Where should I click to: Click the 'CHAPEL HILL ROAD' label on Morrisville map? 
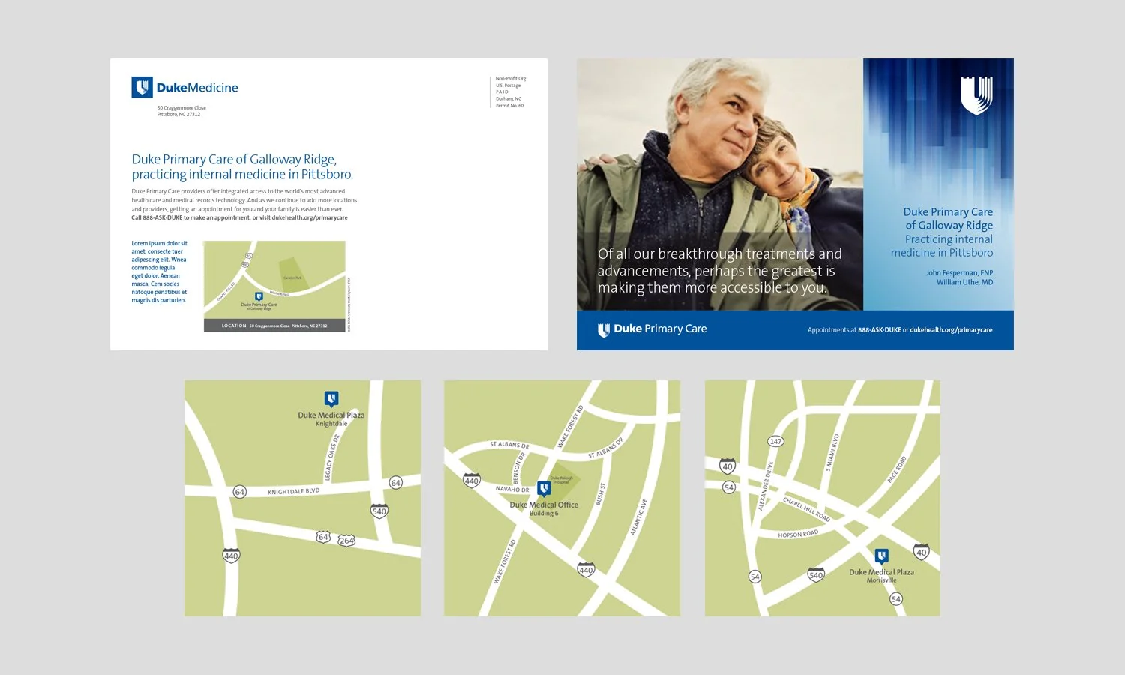[807, 509]
